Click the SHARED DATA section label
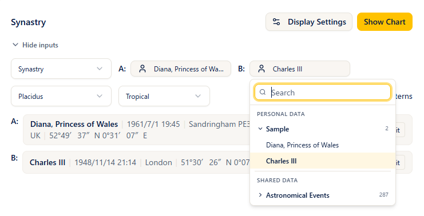 [x=277, y=181]
